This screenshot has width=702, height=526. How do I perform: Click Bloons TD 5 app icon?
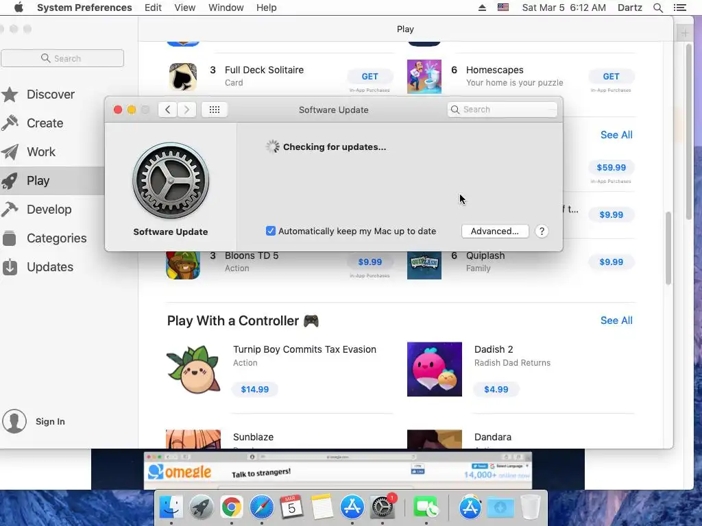[182, 265]
